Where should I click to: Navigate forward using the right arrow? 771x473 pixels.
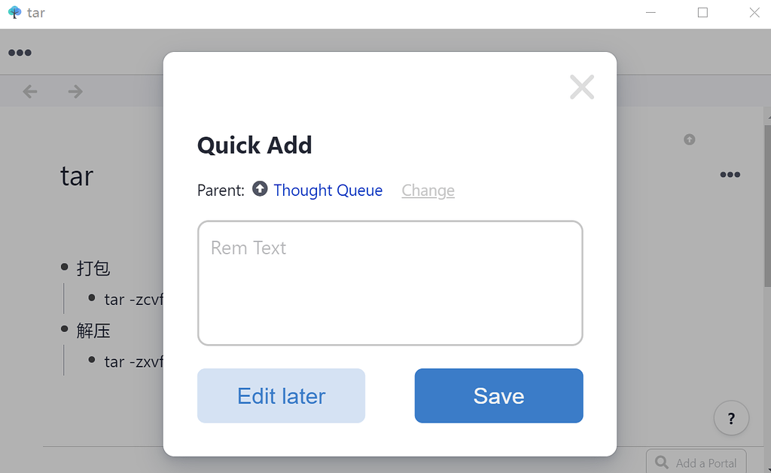pos(74,91)
